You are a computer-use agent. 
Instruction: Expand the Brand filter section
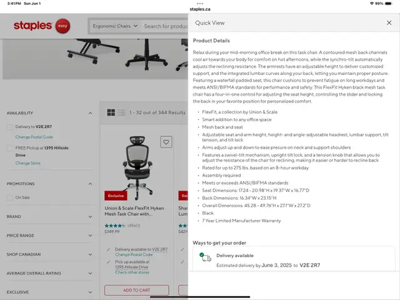pos(49,217)
